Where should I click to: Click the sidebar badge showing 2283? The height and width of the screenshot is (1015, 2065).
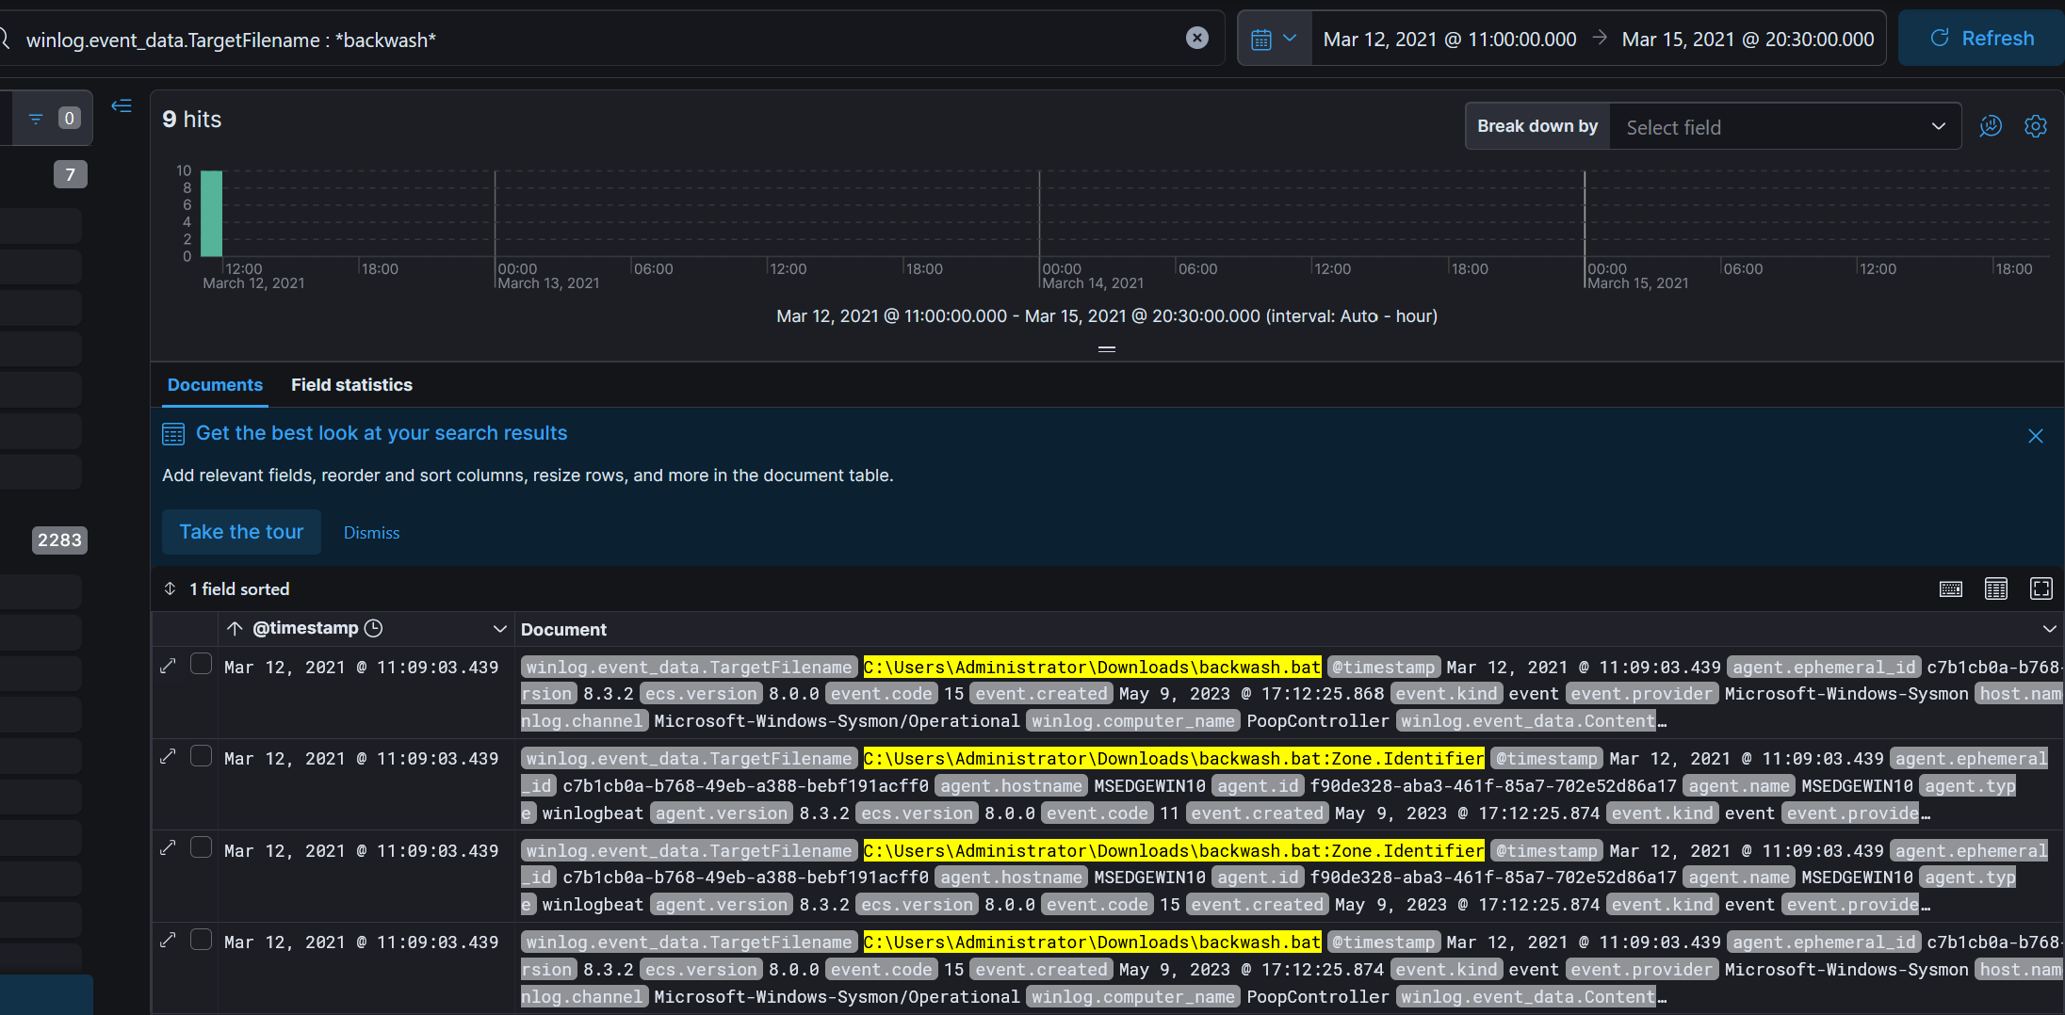point(59,540)
